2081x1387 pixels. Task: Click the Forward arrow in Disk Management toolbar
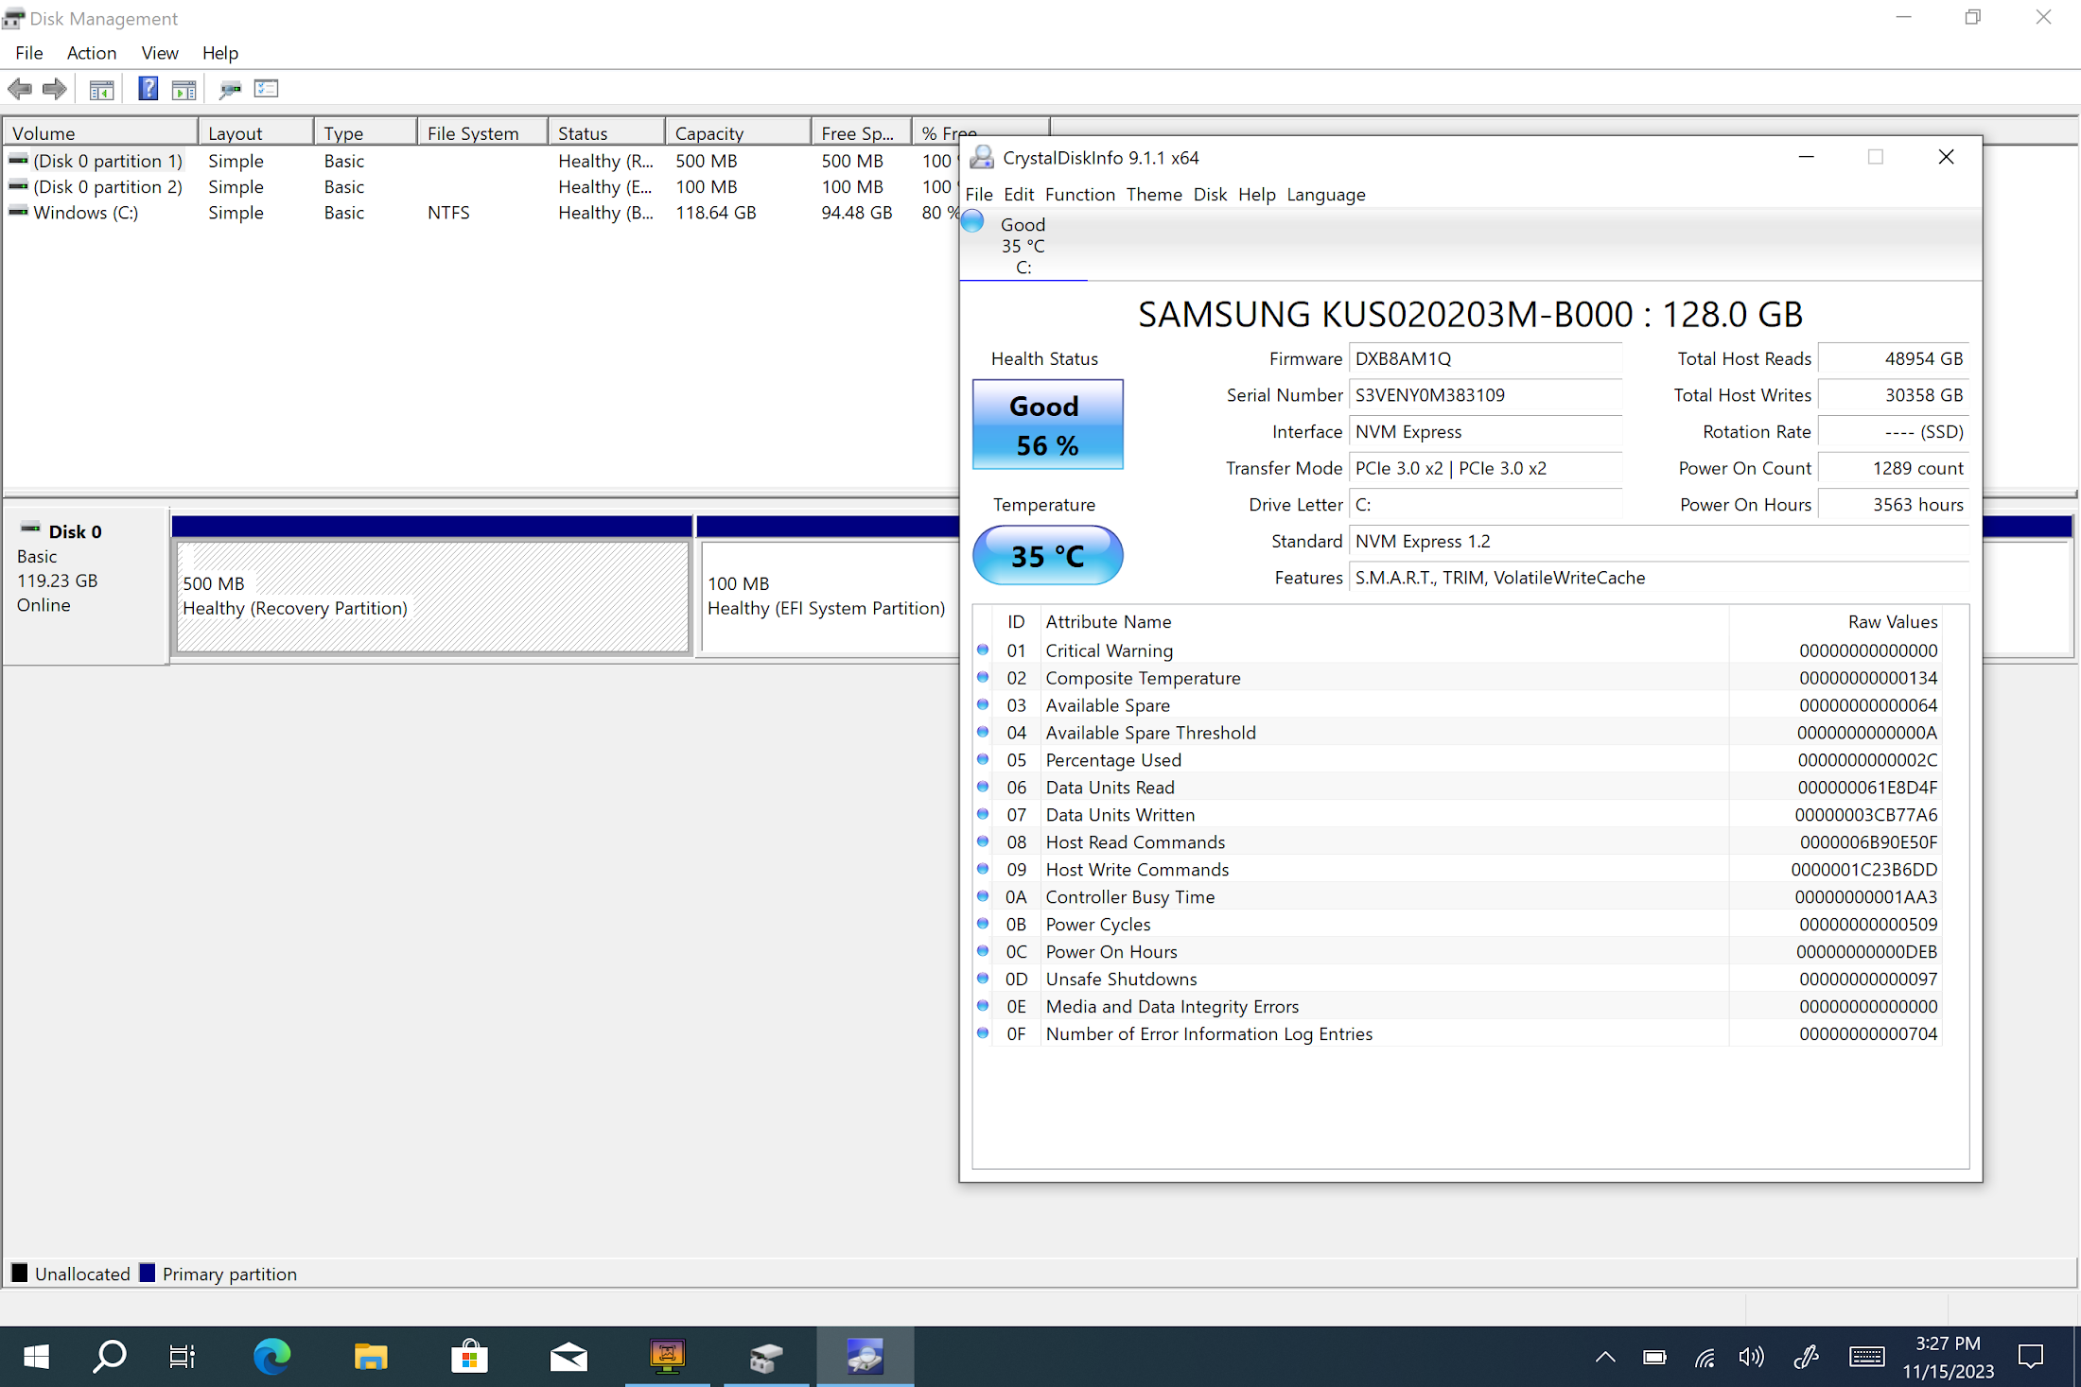(x=55, y=89)
